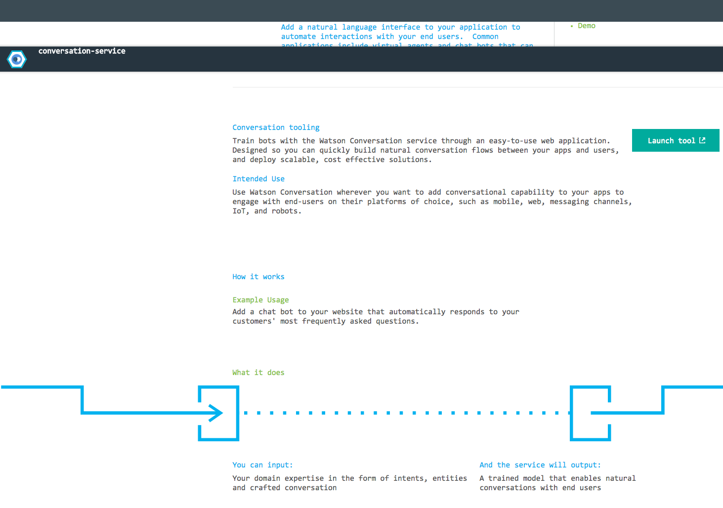
Task: Click the 'Use Watson Conversation wherever' paragraph
Action: pos(432,202)
